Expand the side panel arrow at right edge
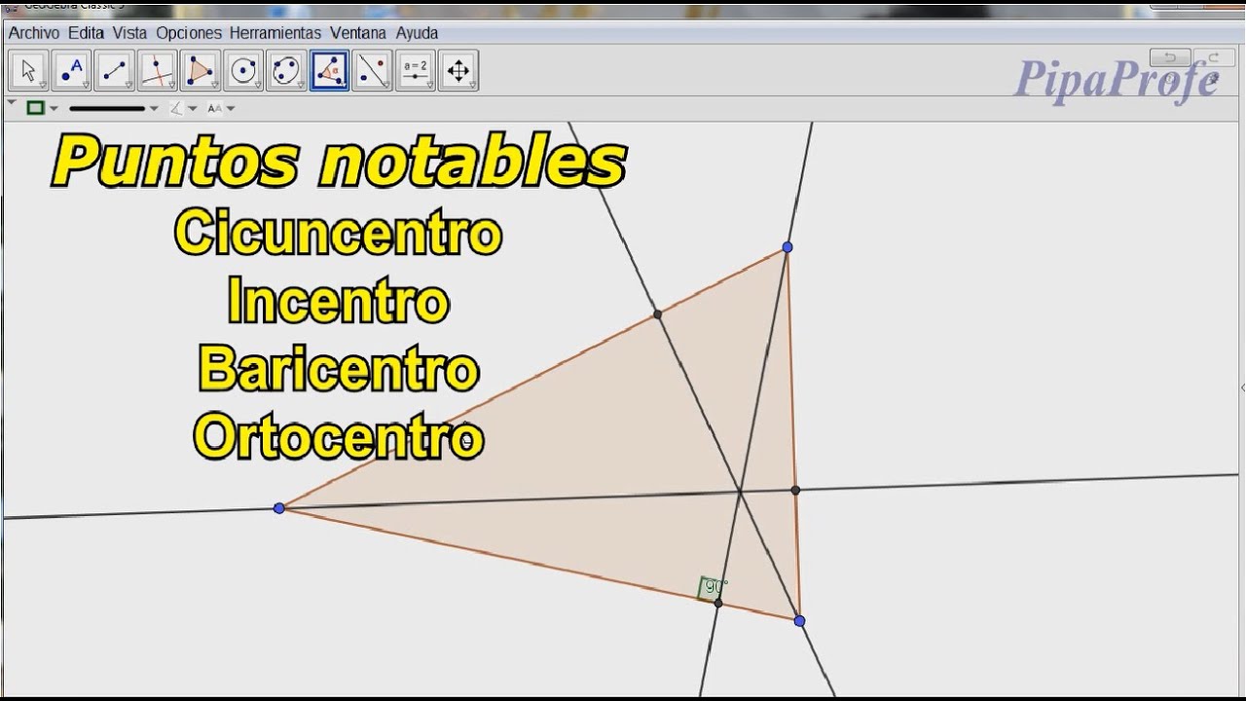The width and height of the screenshot is (1246, 701). 1242,387
